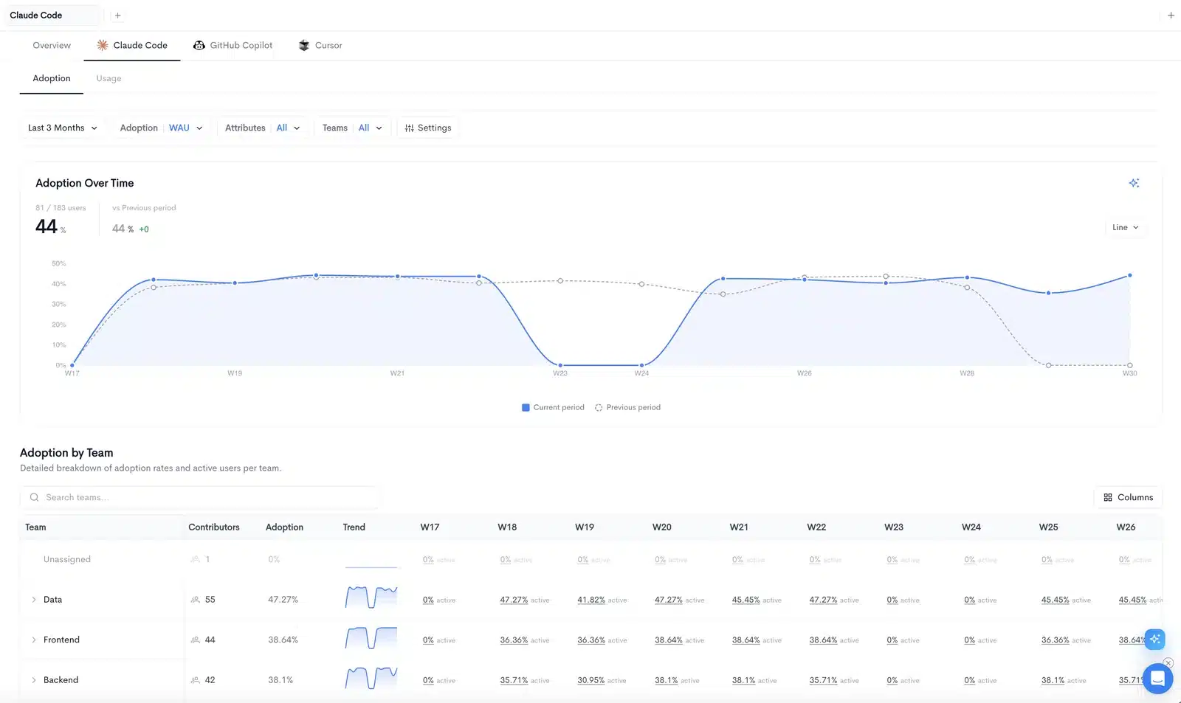The height and width of the screenshot is (703, 1181).
Task: Click the AI sparkle icon in Adoption Over Time
Action: [x=1134, y=183]
